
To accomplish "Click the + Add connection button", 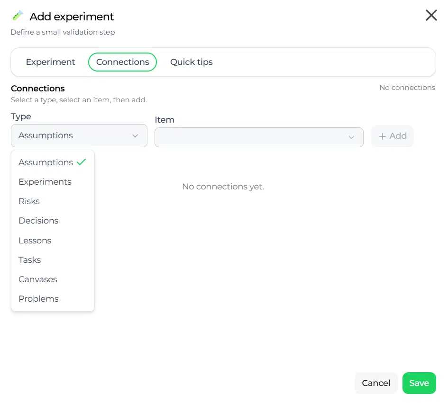I will pyautogui.click(x=392, y=136).
